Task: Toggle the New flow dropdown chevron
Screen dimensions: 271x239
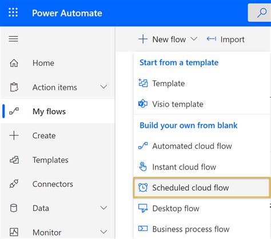Action: coord(194,39)
